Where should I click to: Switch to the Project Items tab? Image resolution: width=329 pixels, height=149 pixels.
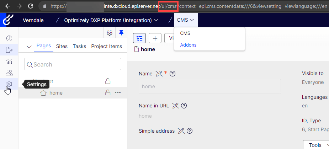[107, 46]
